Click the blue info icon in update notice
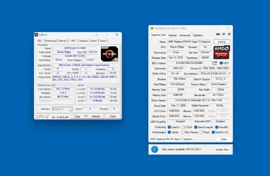 click(154, 149)
